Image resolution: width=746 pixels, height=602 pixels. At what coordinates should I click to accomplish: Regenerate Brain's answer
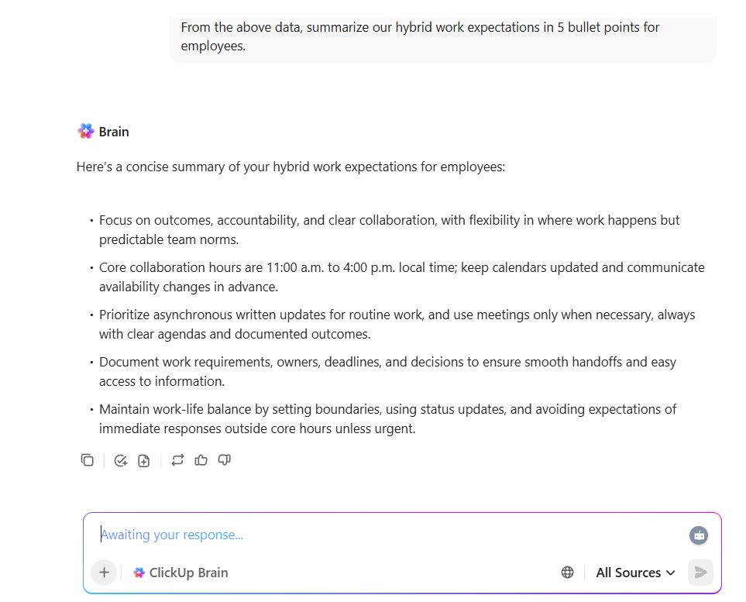pyautogui.click(x=177, y=459)
